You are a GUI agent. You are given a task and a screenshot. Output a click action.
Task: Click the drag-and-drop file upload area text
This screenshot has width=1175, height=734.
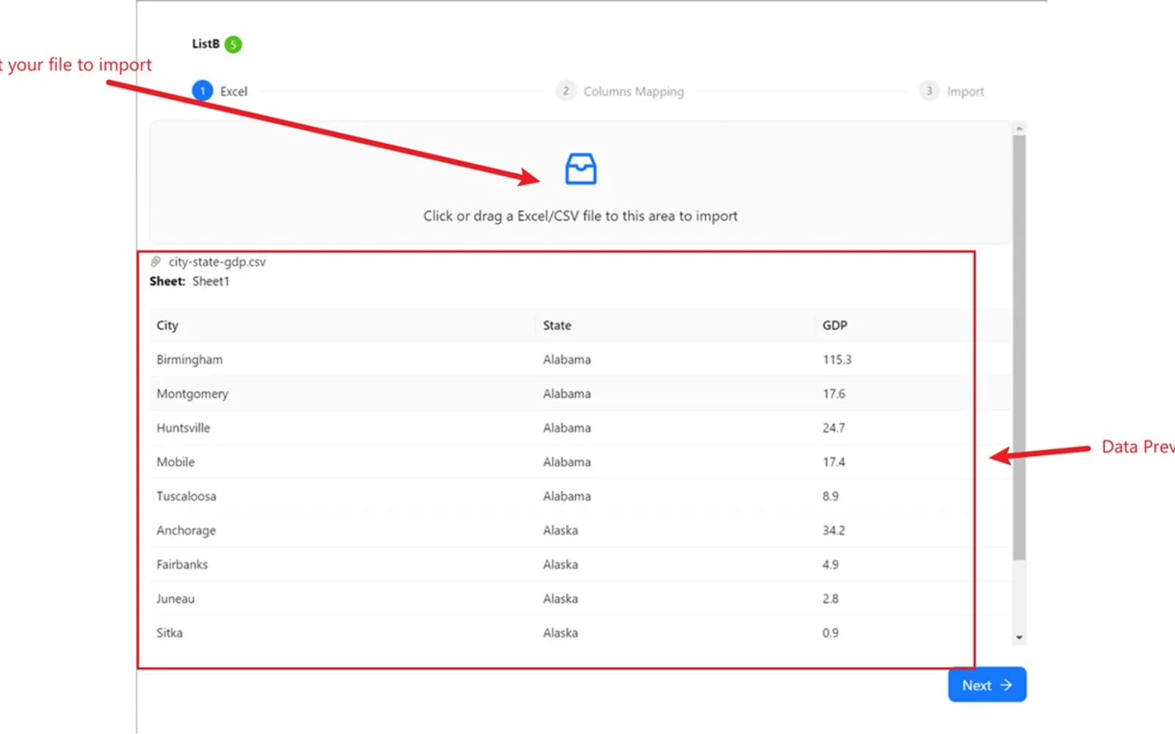pos(580,216)
